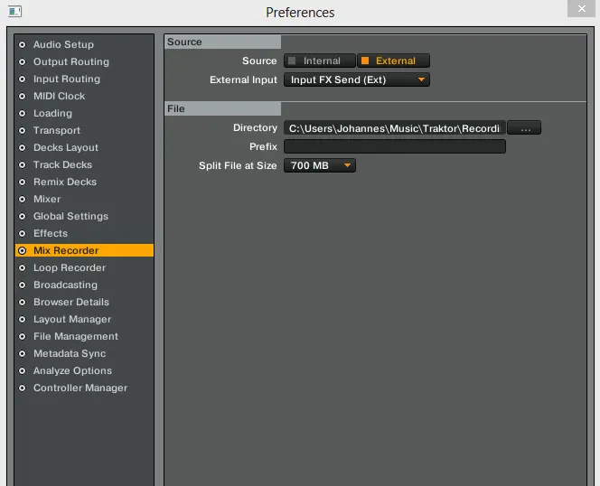Click the bullet icon beside Controller Manager
The height and width of the screenshot is (486, 600).
click(23, 388)
